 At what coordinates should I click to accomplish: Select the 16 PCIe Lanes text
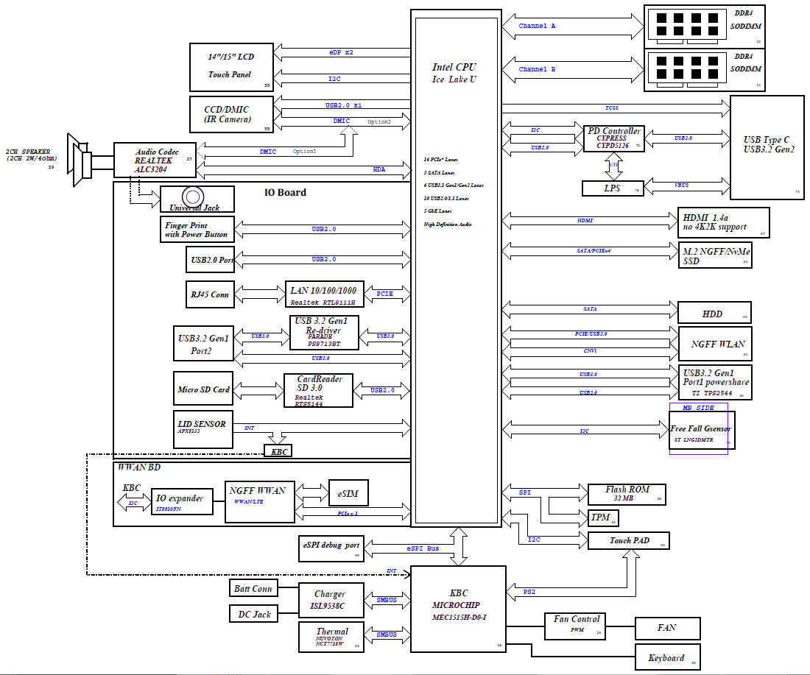[x=440, y=160]
